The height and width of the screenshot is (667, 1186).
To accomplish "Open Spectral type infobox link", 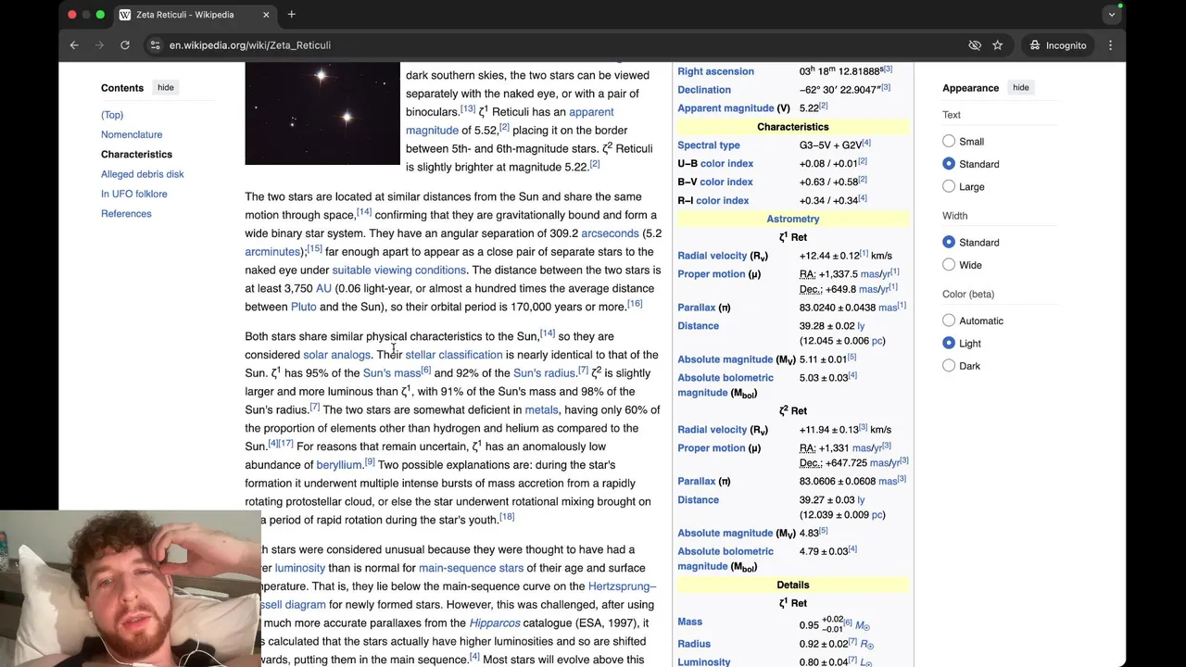I will coord(709,145).
